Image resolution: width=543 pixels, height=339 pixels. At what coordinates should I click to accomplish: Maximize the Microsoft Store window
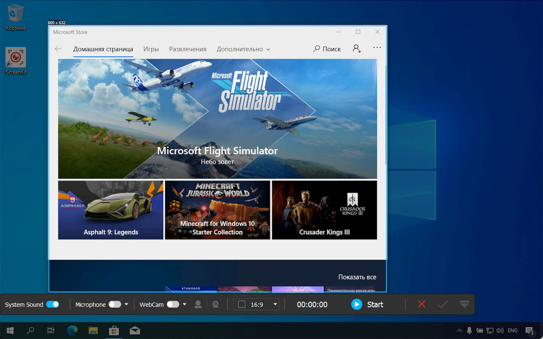pos(358,32)
